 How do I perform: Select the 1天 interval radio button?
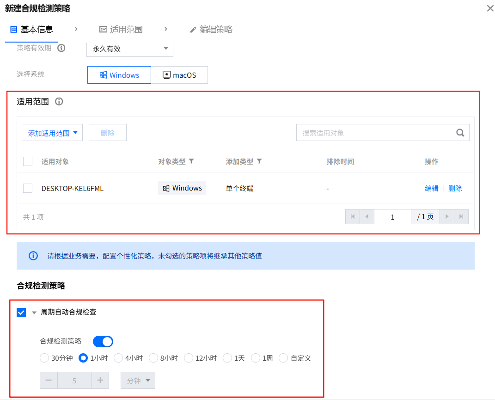pyautogui.click(x=227, y=358)
